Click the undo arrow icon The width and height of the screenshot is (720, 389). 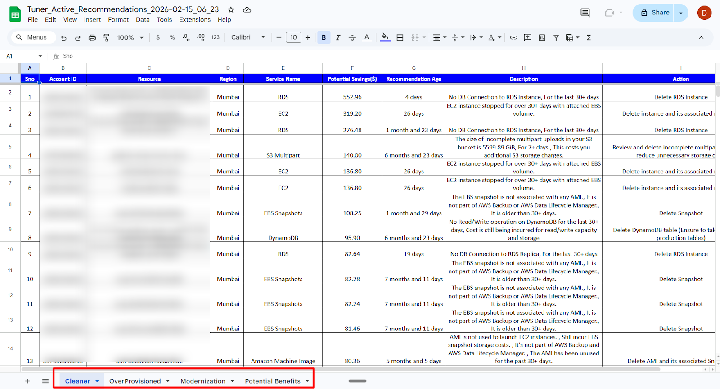coord(64,38)
